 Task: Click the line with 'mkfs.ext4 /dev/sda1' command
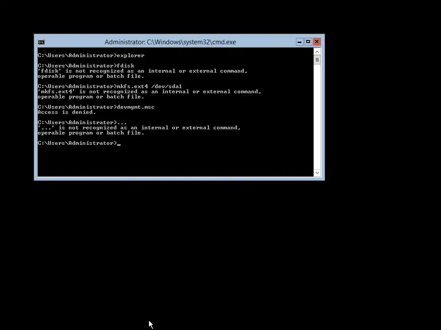pos(110,86)
